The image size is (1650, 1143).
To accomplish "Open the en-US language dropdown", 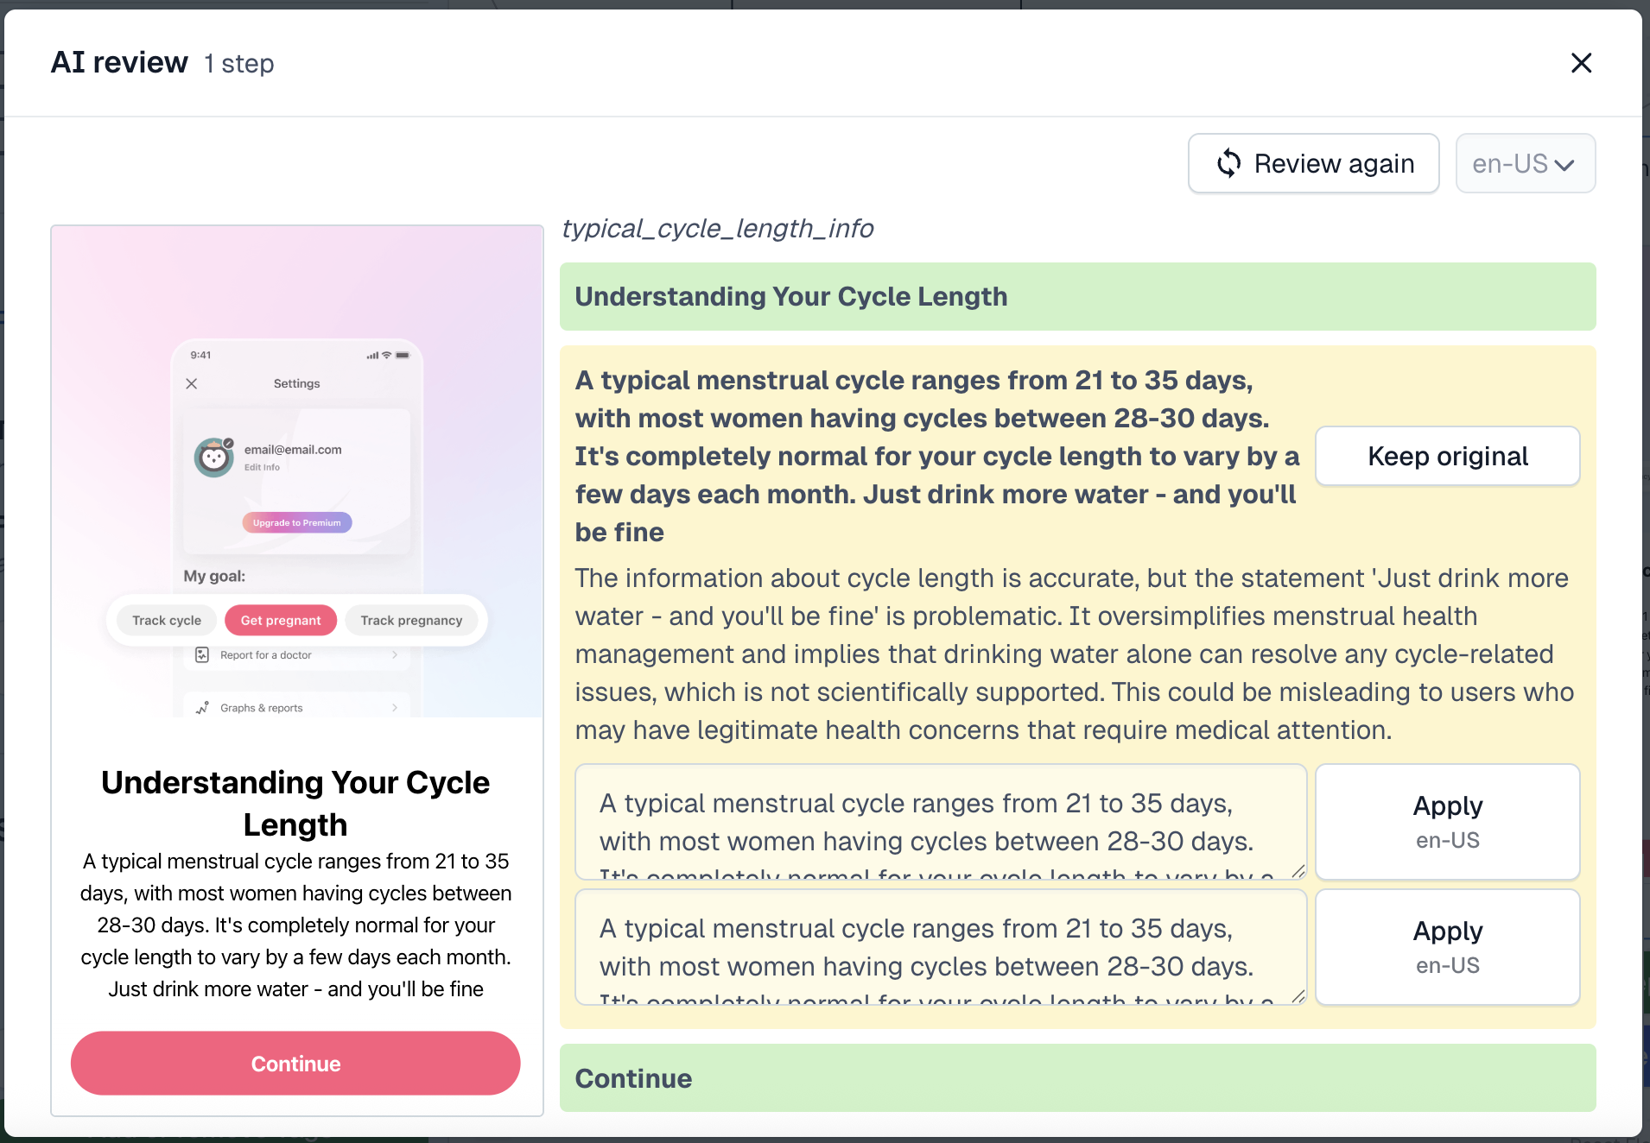I will coord(1525,163).
